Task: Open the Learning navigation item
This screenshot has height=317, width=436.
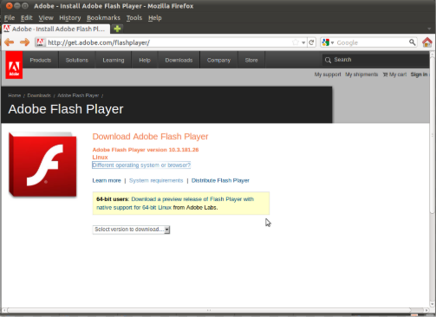Action: point(114,60)
